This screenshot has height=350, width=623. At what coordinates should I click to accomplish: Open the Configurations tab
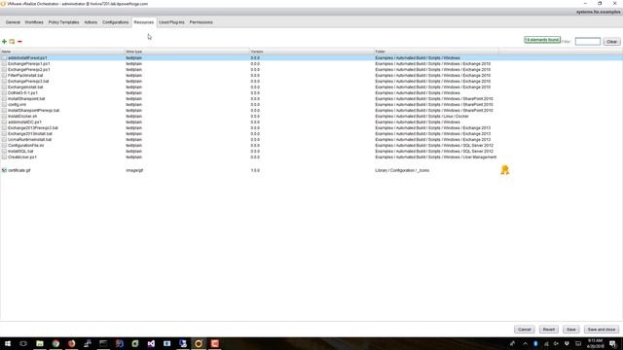(x=115, y=22)
